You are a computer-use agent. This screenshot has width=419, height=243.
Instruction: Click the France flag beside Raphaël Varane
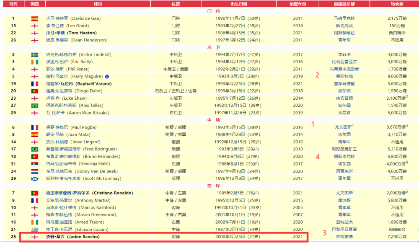[x=35, y=84]
